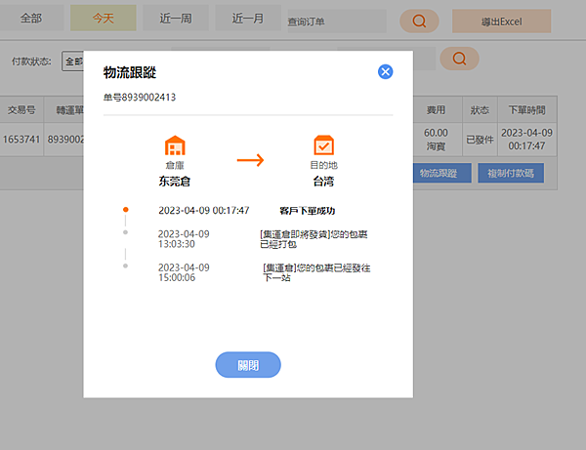
Task: Select the 今天 tab
Action: coord(104,18)
